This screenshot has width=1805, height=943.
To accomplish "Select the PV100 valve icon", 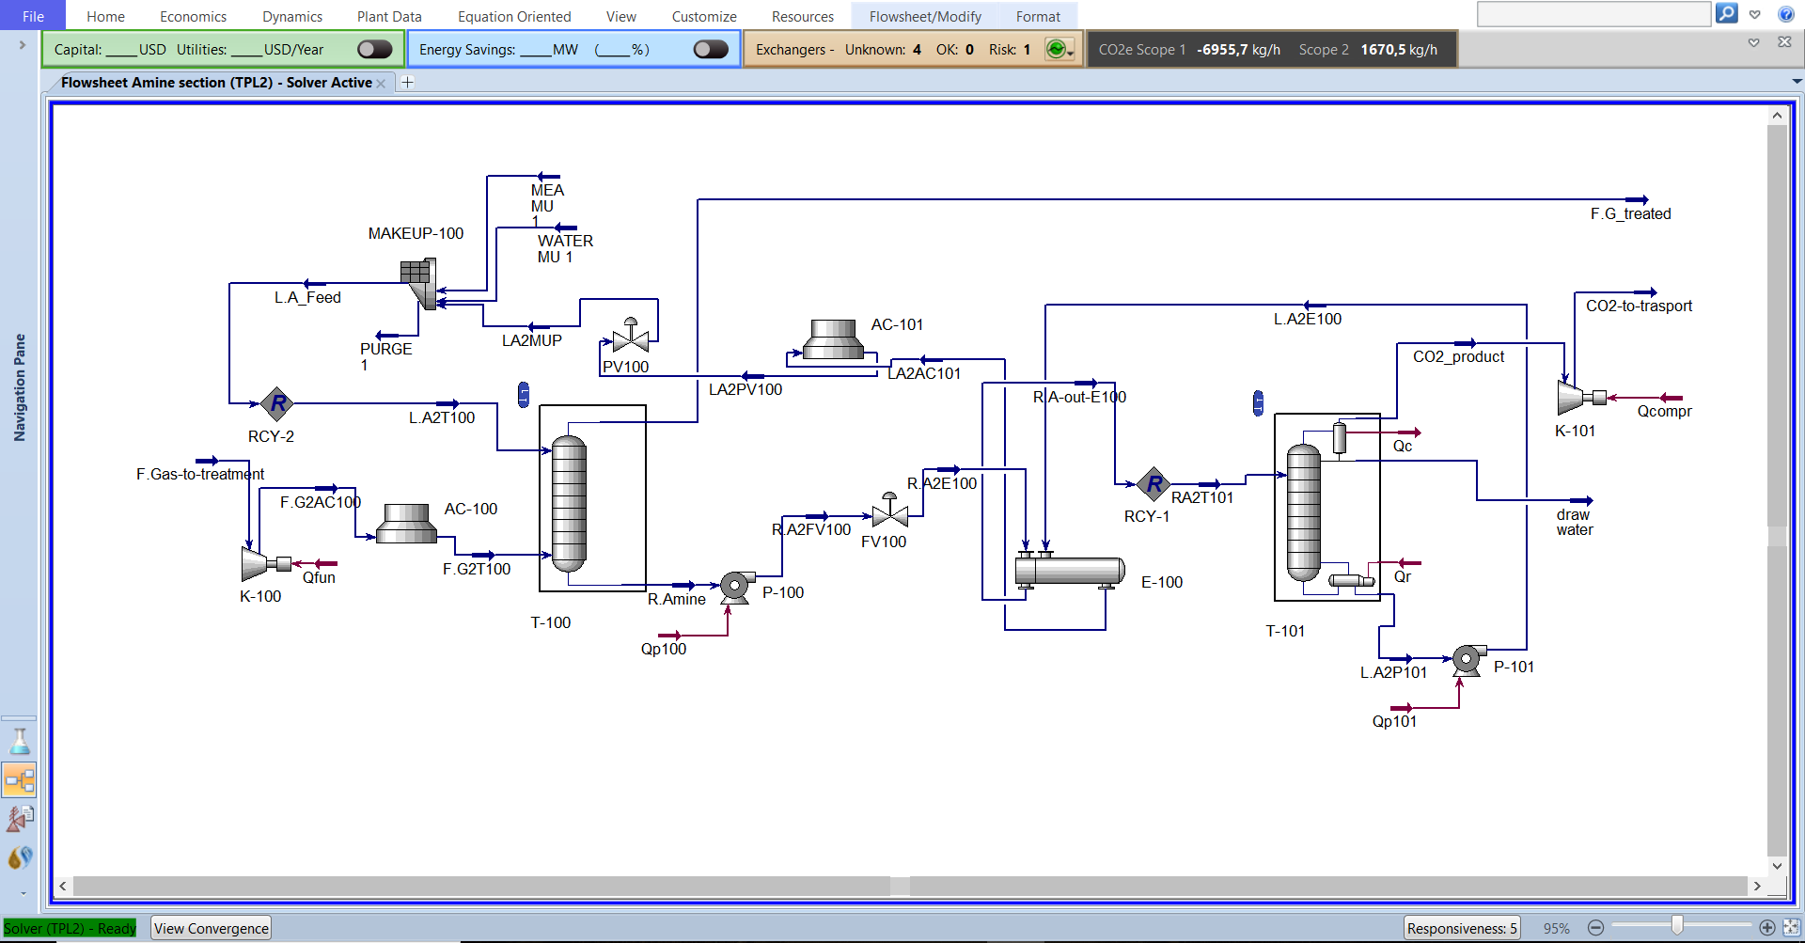I will click(631, 336).
